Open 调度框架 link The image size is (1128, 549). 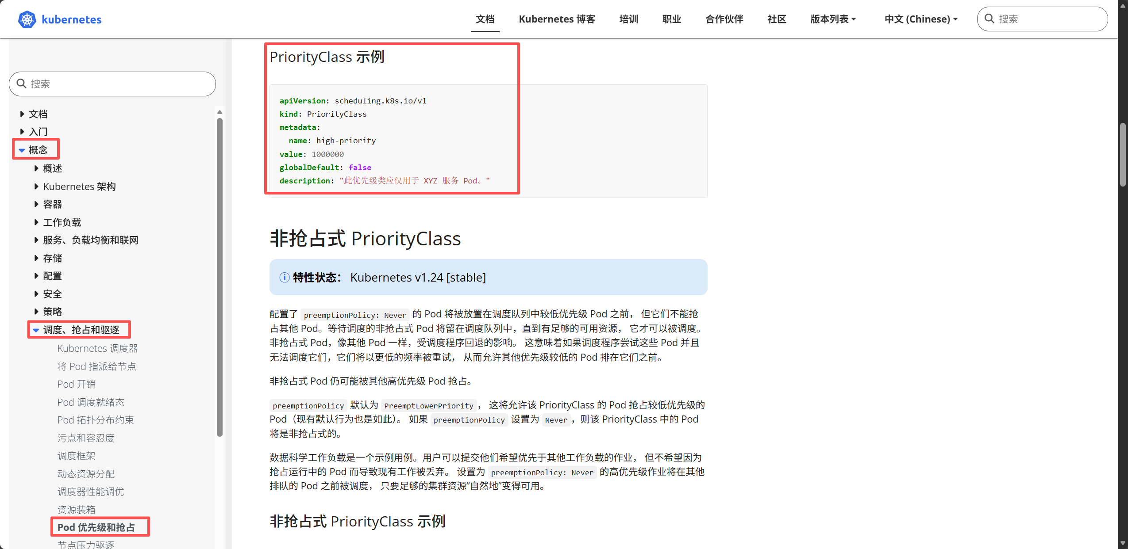click(77, 456)
